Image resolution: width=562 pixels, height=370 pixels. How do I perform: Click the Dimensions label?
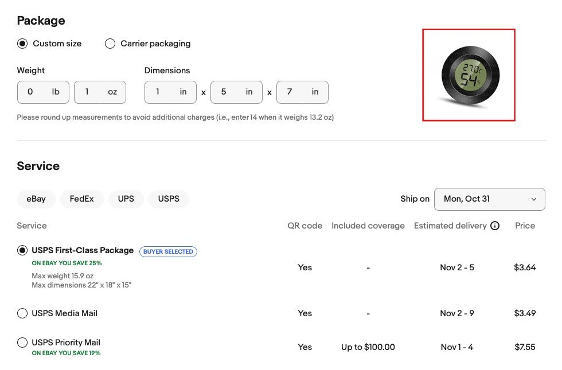point(167,70)
